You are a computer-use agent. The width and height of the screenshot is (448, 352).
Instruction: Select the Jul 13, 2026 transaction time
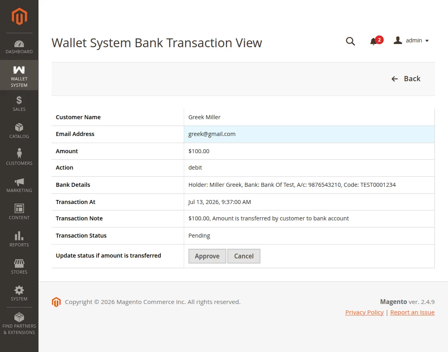tap(220, 202)
